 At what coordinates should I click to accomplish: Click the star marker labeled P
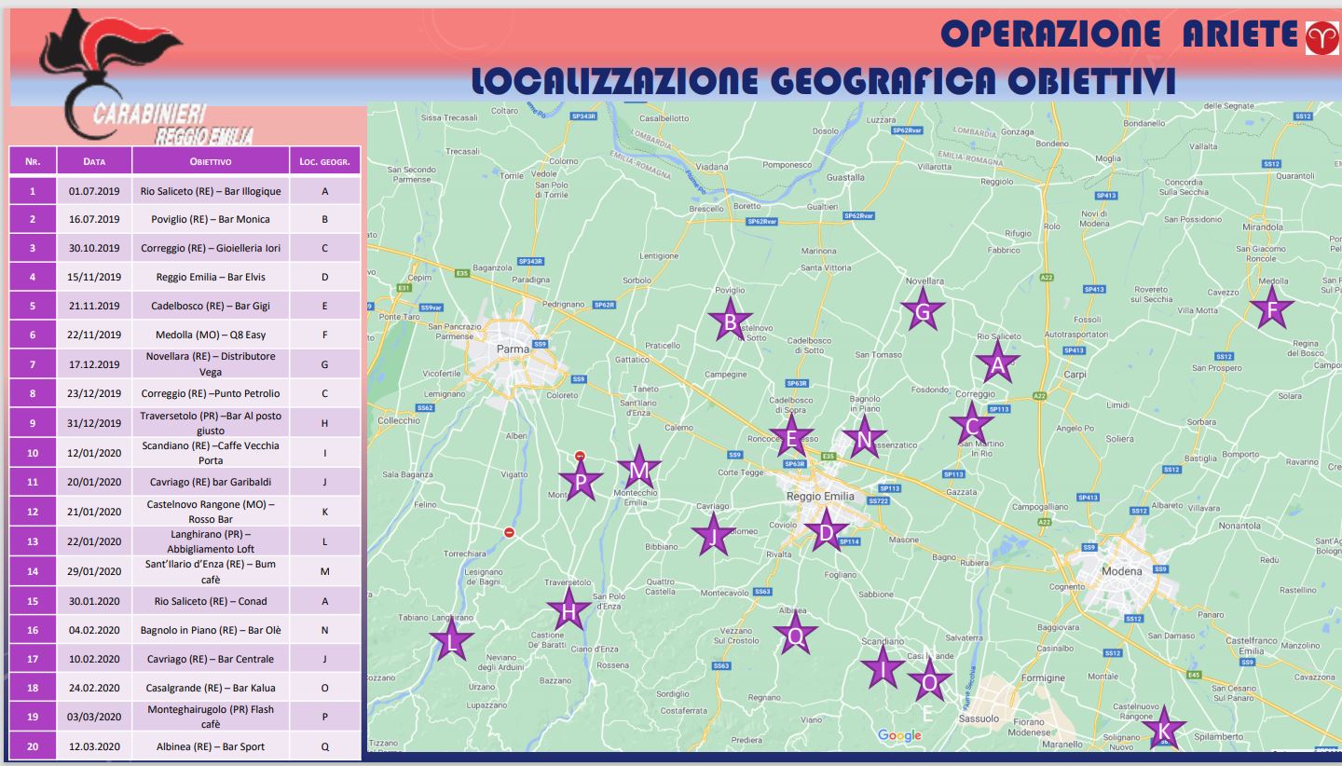[580, 480]
